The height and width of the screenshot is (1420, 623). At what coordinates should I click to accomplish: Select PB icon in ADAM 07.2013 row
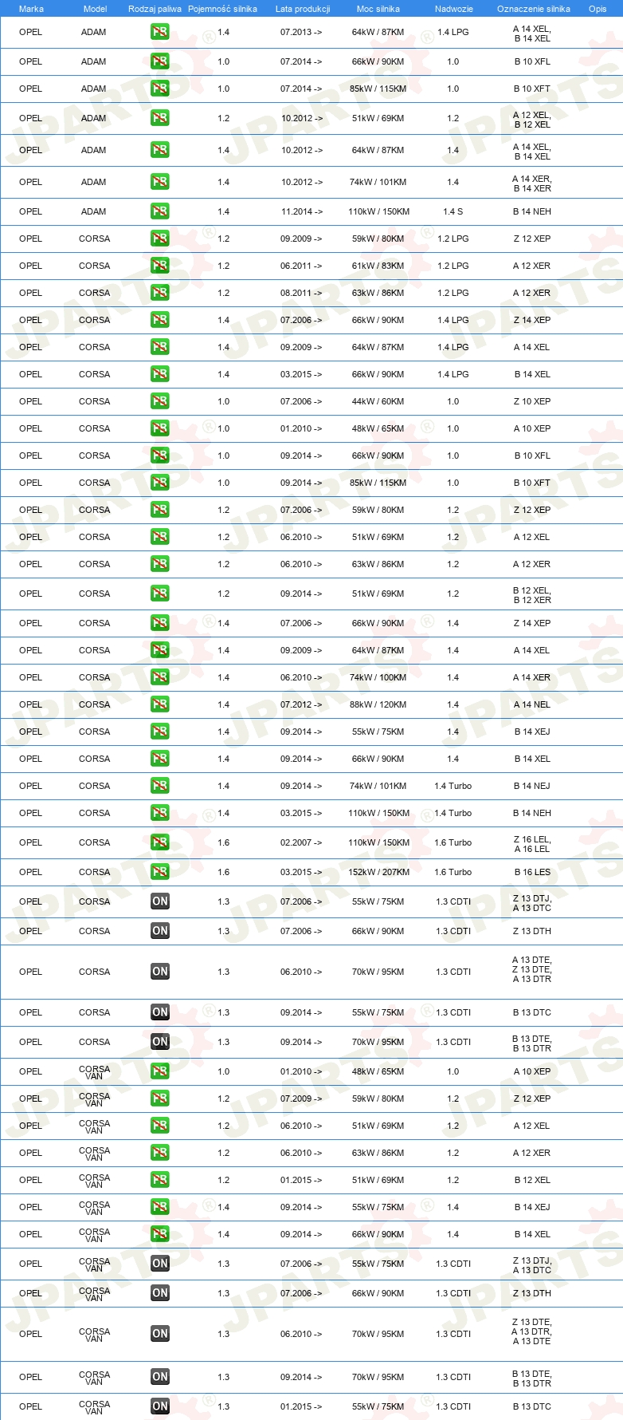tap(160, 33)
